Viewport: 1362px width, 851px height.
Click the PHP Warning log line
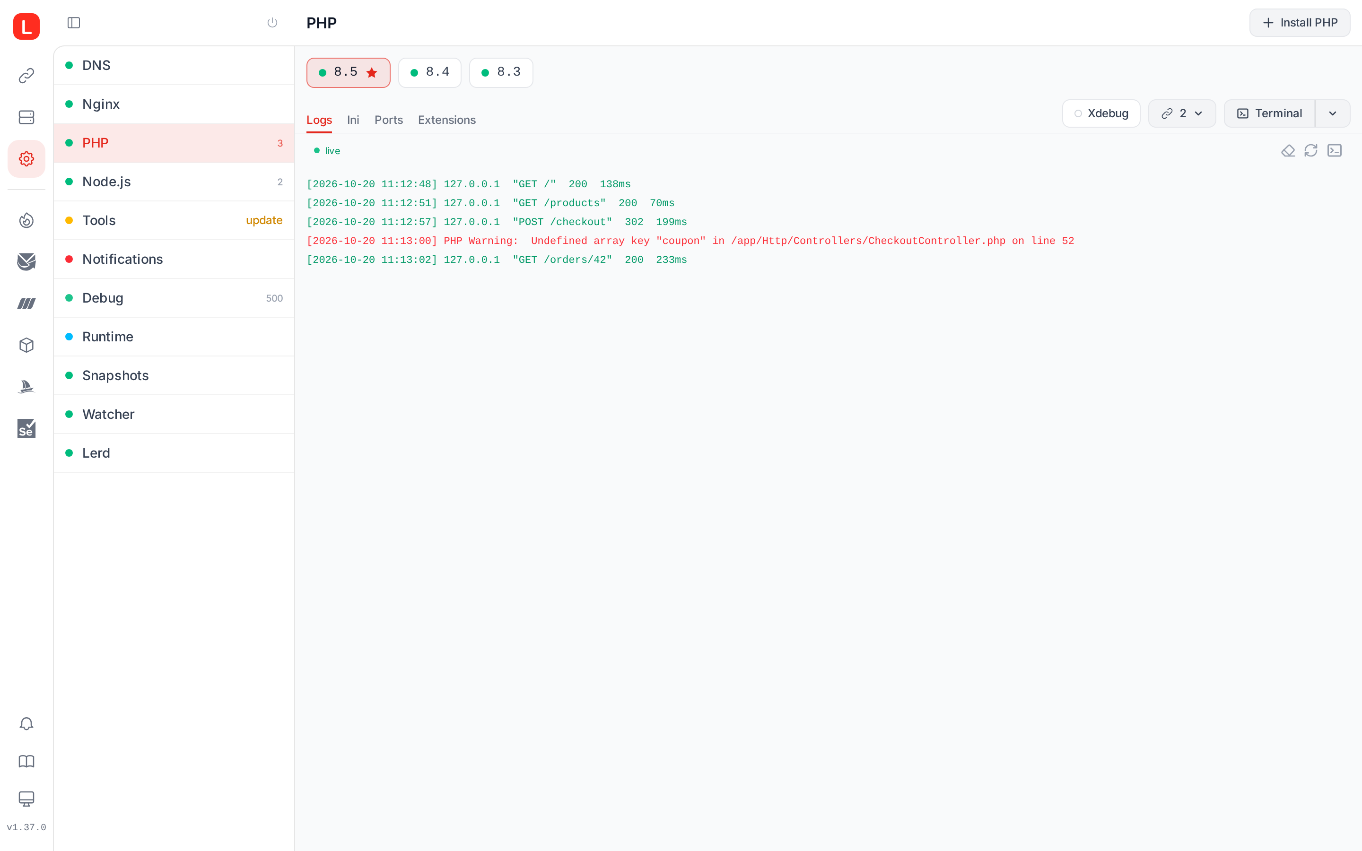[690, 241]
